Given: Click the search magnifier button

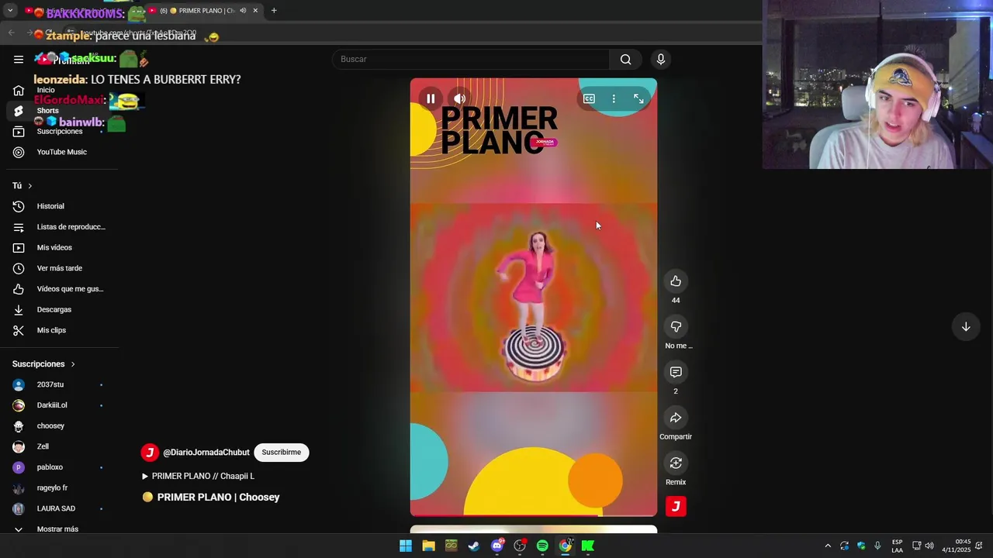Looking at the screenshot, I should coord(625,59).
